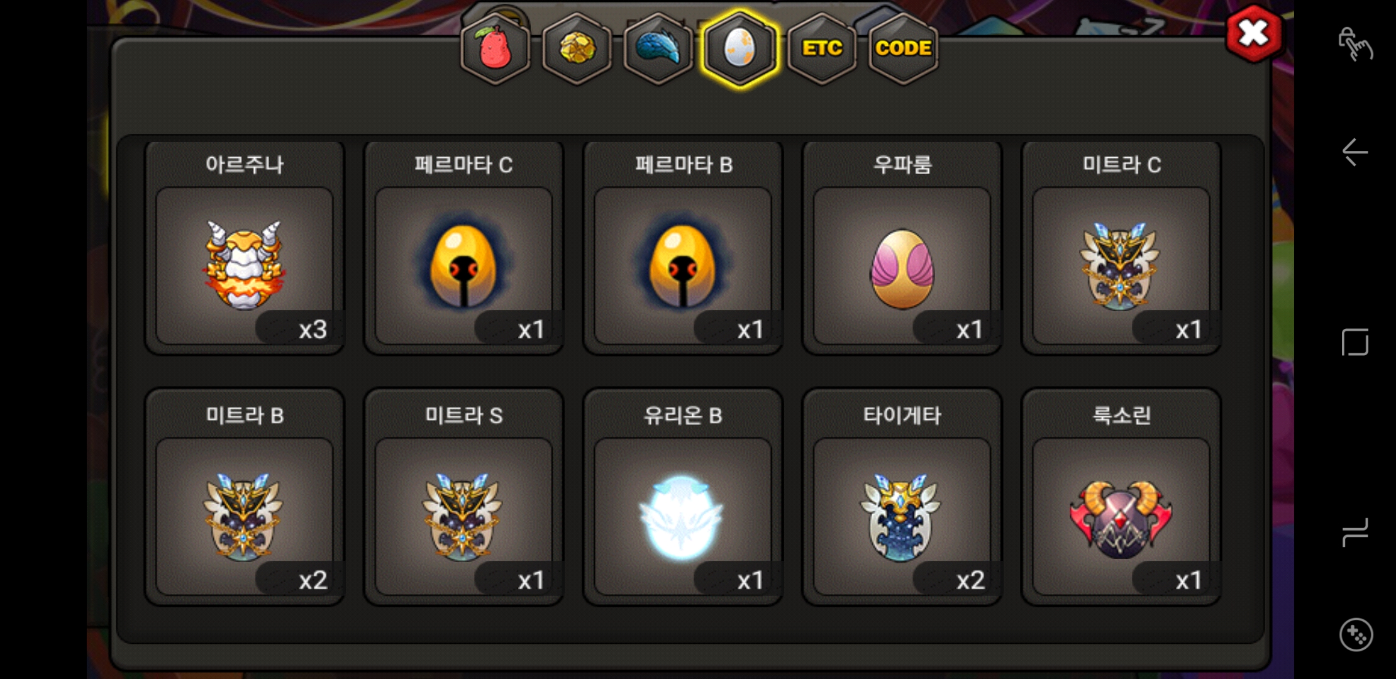The image size is (1396, 679).
Task: Select the 미트라 B egg
Action: coord(245,497)
